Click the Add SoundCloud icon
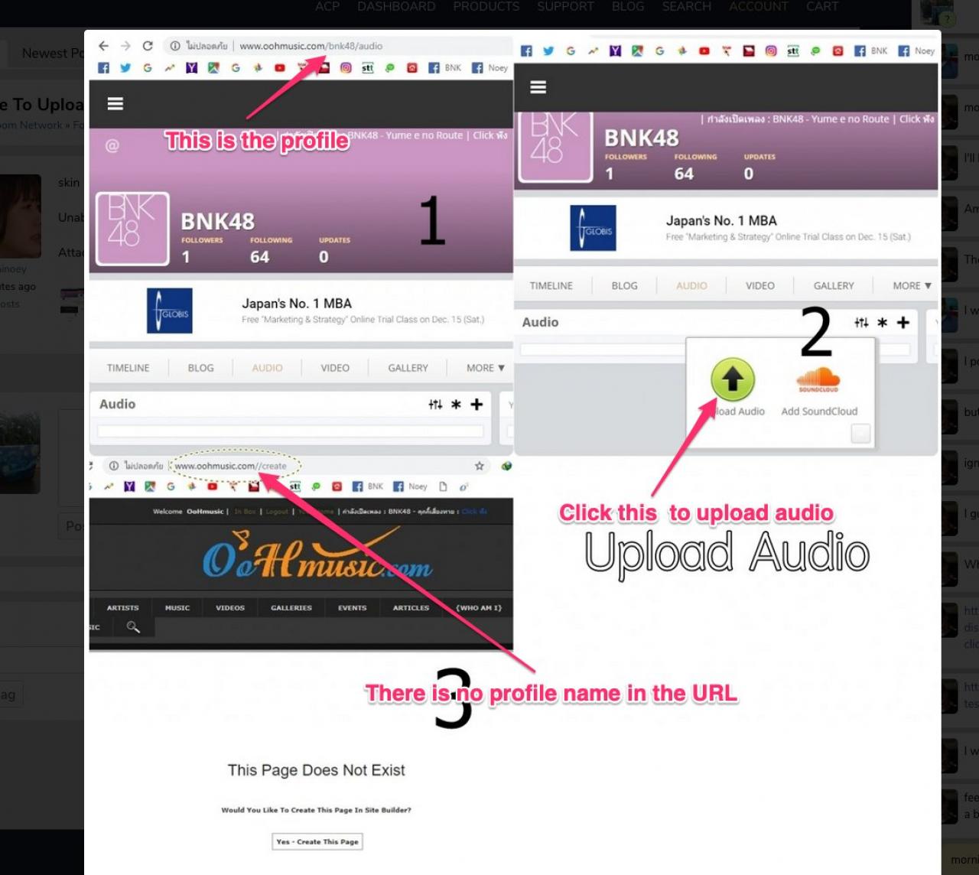Viewport: 979px width, 875px height. click(818, 380)
